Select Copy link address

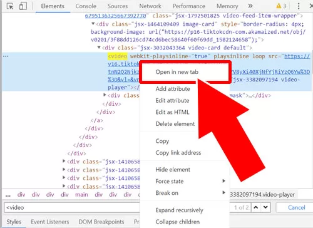point(178,153)
